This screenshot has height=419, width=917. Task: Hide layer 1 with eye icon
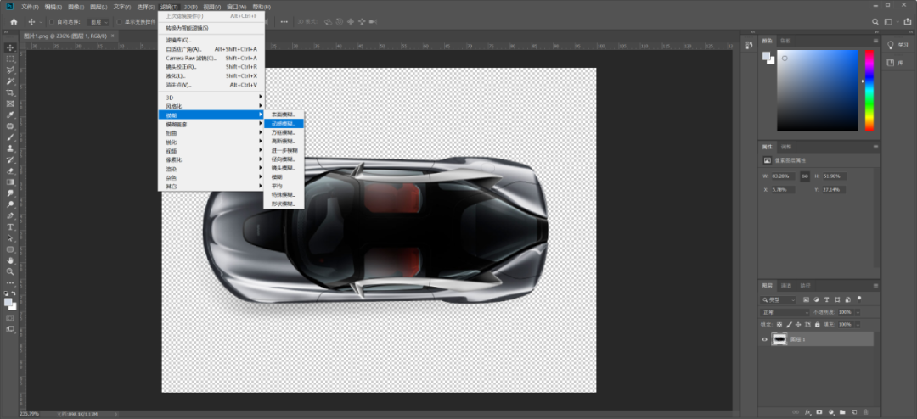click(764, 339)
